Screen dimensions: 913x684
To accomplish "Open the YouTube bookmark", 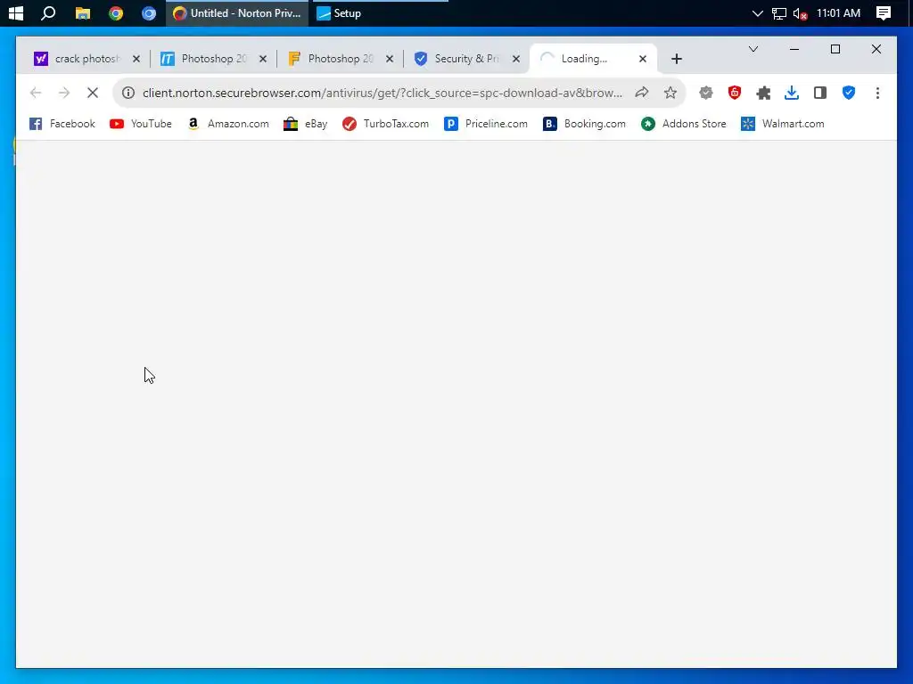I will [141, 124].
